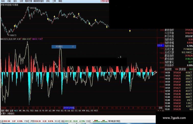
Task: Click the 总成交量 value 71746283
Action: pyautogui.click(x=188, y=49)
